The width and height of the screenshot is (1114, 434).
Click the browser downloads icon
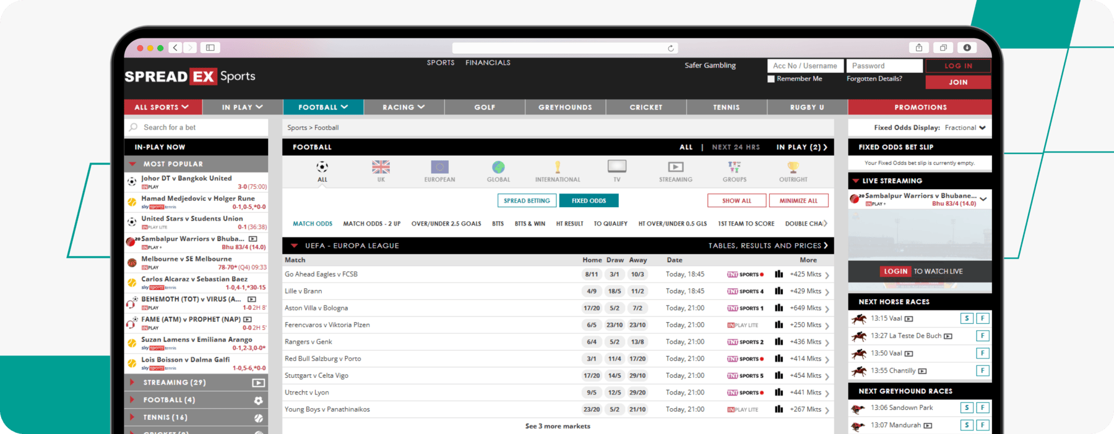point(967,48)
